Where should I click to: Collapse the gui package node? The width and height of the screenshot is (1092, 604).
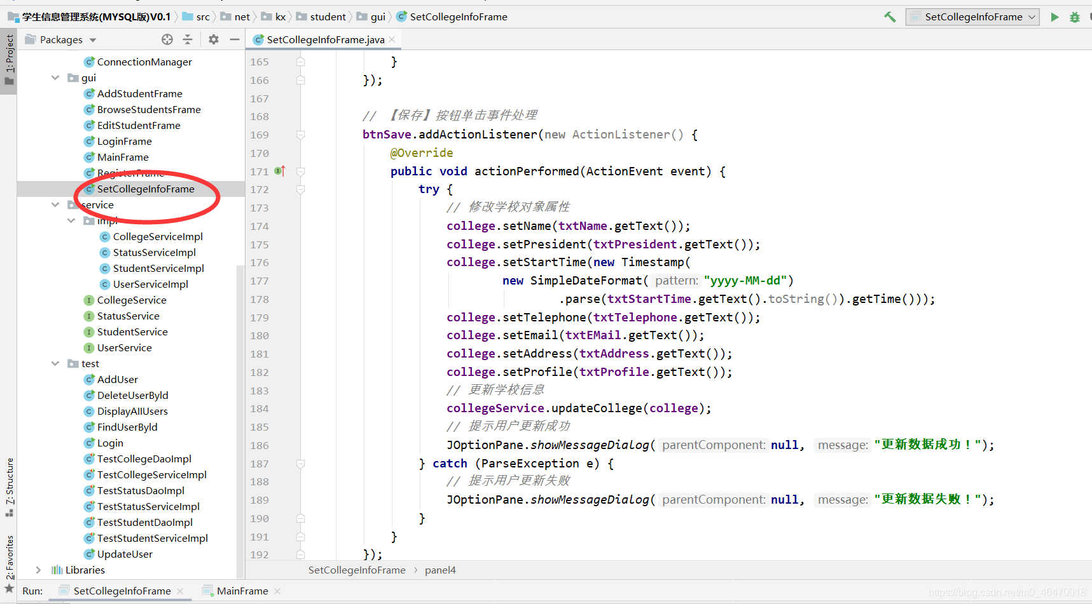[55, 77]
